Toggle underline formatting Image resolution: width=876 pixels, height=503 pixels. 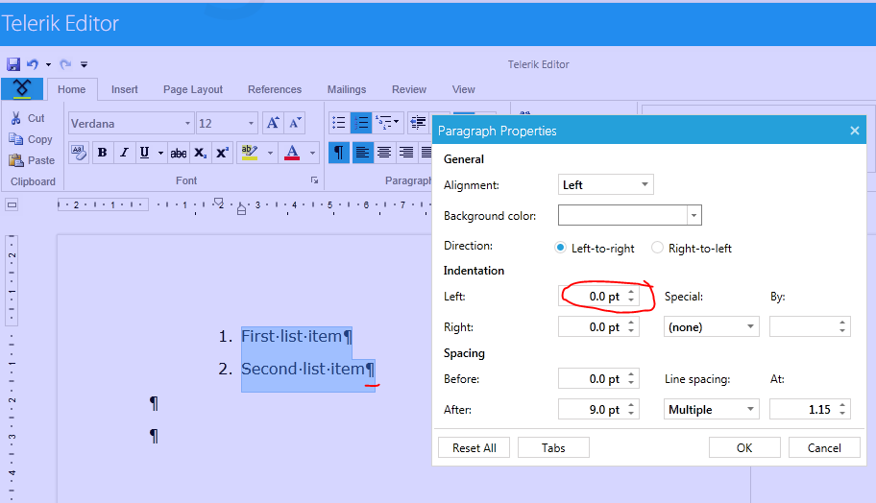pyautogui.click(x=145, y=153)
